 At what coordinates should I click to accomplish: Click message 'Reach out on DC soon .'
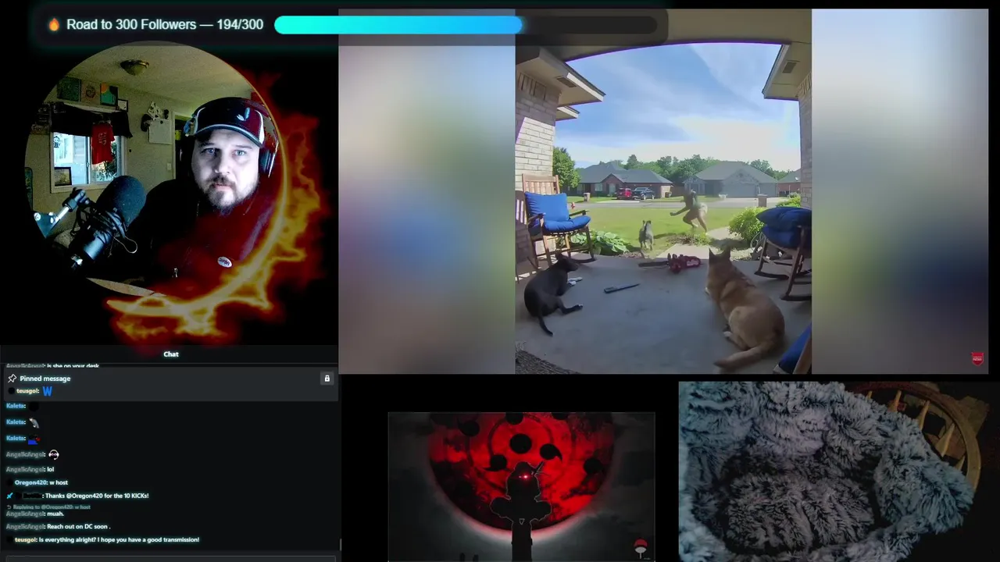78,527
